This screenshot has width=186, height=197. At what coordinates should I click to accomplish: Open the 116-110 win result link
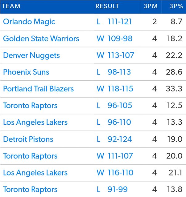(x=120, y=173)
